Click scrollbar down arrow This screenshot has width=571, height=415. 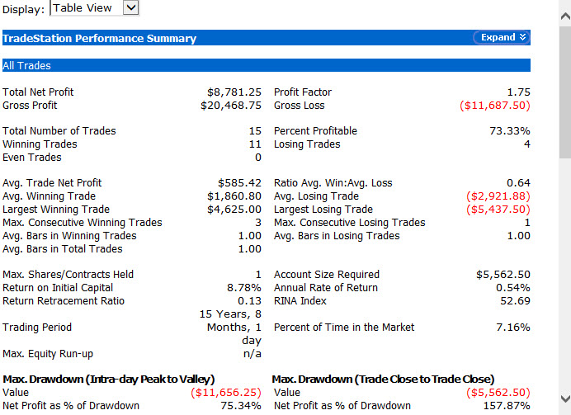pos(565,398)
